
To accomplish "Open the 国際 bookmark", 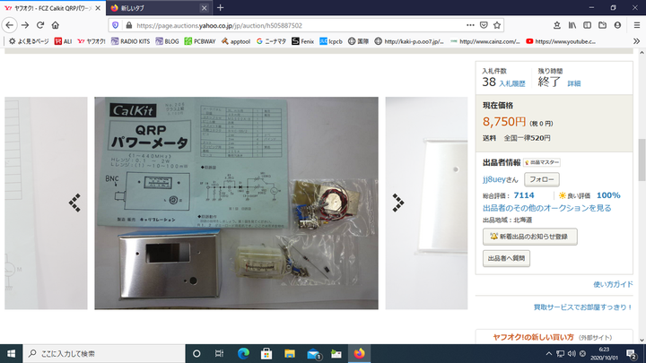I will tap(358, 41).
